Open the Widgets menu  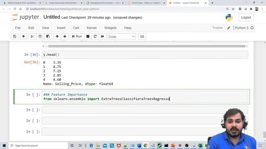(110, 28)
